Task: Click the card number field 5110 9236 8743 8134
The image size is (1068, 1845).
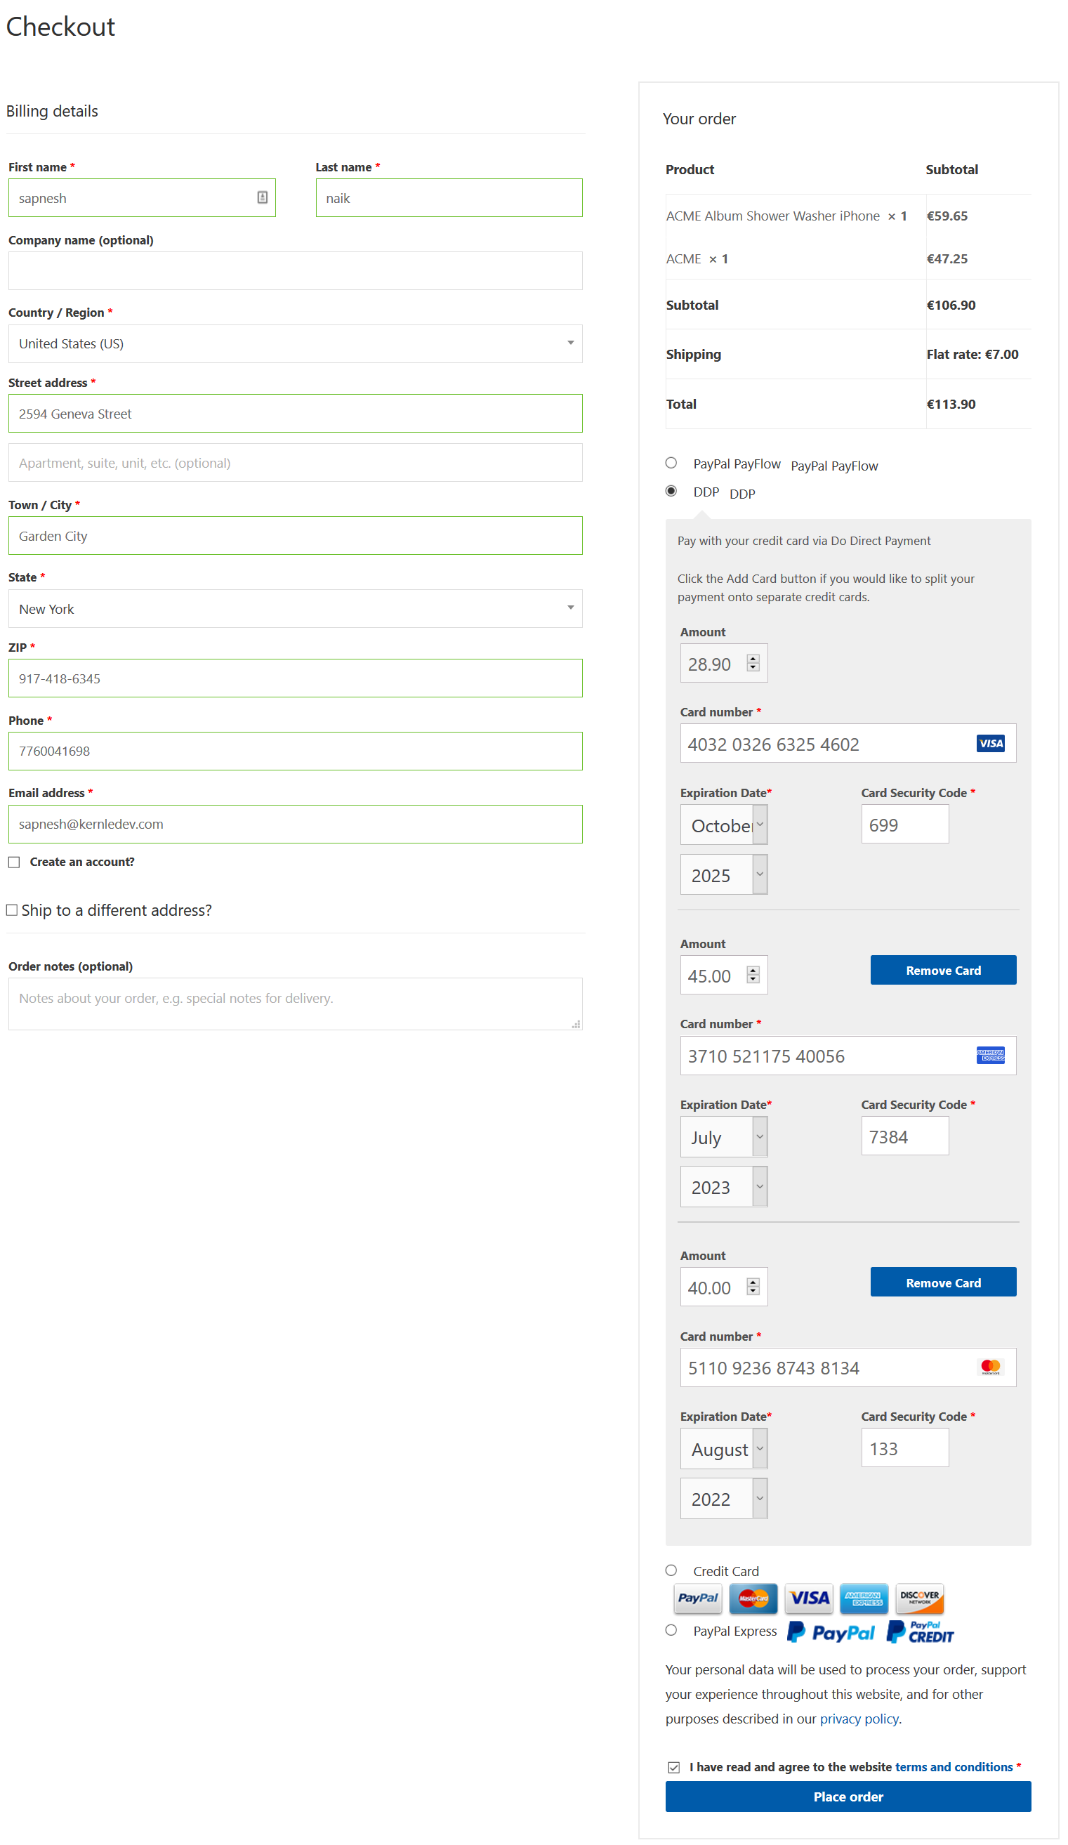Action: (848, 1367)
